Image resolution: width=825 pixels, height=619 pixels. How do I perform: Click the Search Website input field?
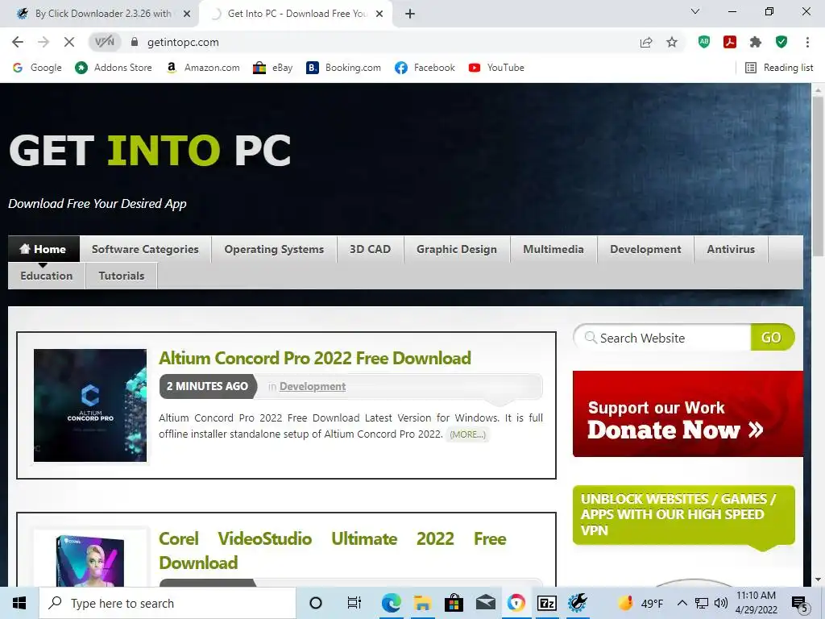pos(663,338)
